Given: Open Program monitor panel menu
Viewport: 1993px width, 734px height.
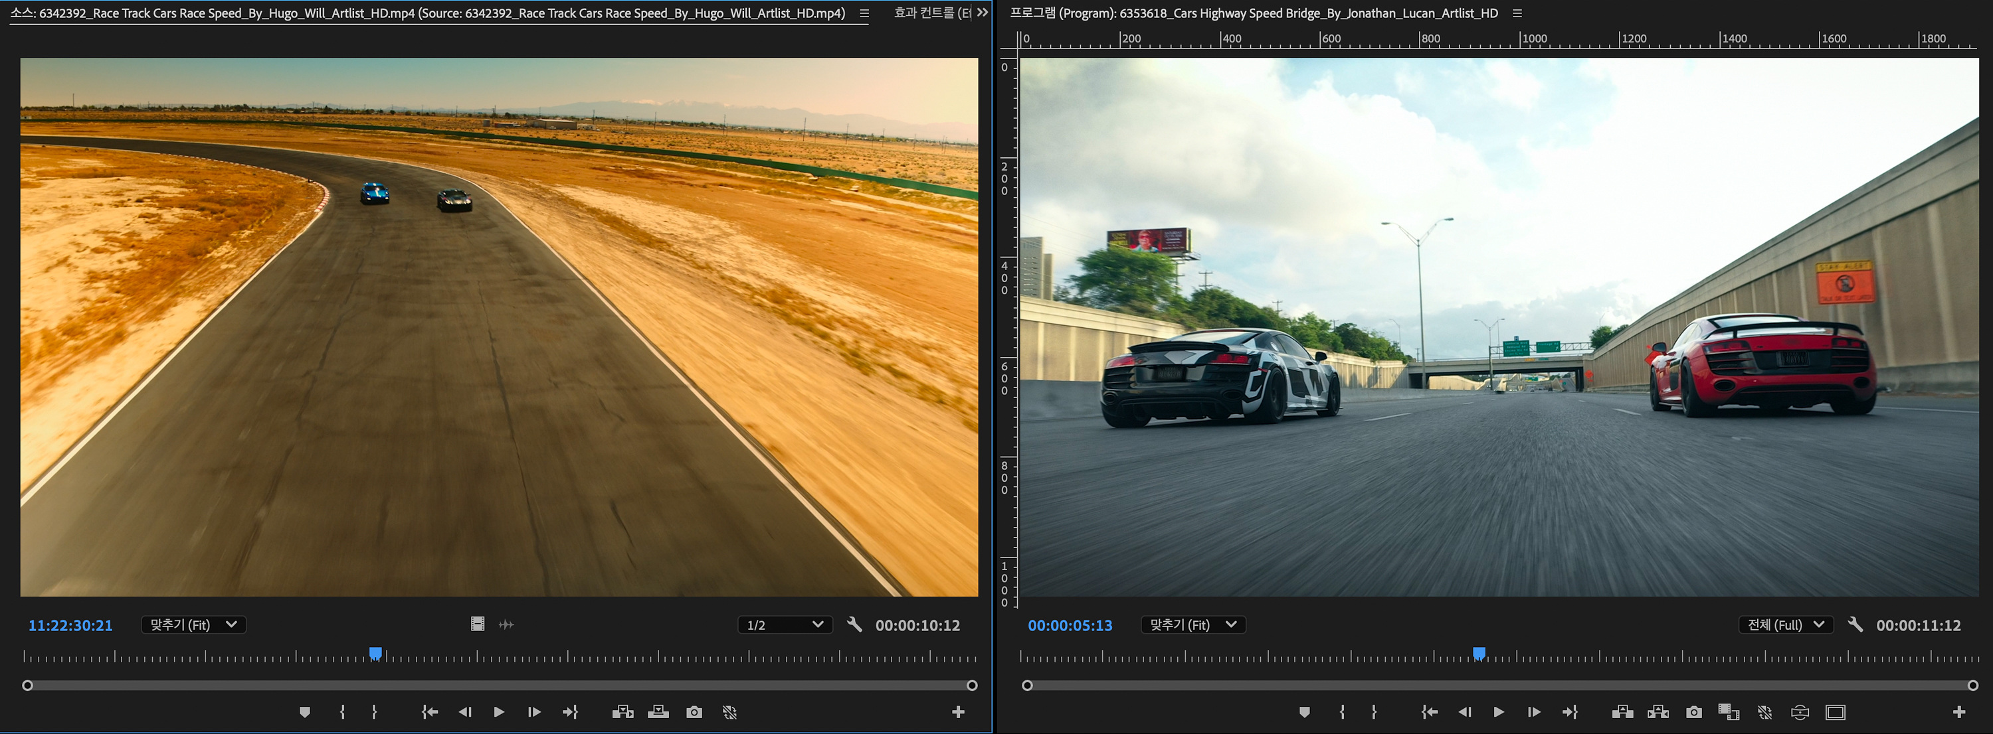Looking at the screenshot, I should pyautogui.click(x=1517, y=13).
